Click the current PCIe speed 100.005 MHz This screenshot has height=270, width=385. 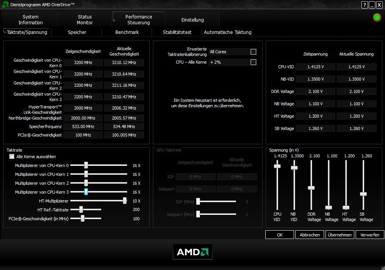coord(124,135)
